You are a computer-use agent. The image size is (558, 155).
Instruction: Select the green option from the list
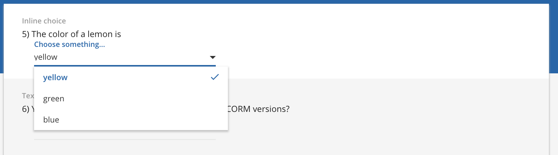(x=131, y=99)
